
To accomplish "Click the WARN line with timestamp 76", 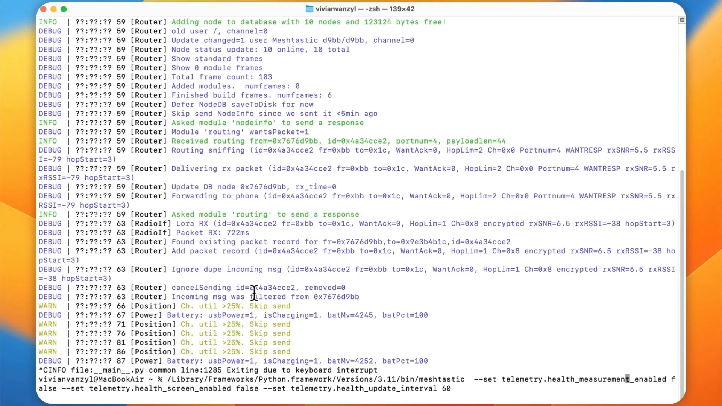I will (x=165, y=333).
